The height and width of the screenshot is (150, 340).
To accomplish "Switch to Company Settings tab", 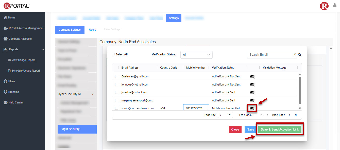I will pos(70,30).
